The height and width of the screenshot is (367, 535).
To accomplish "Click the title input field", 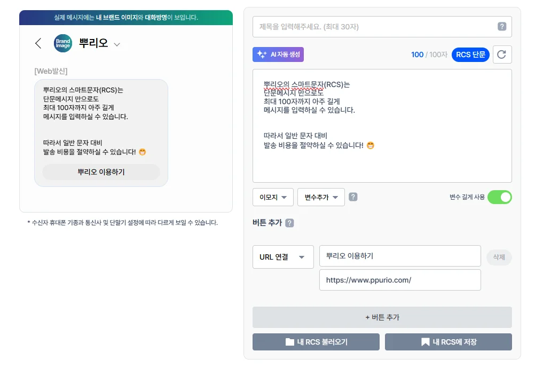I will click(374, 27).
